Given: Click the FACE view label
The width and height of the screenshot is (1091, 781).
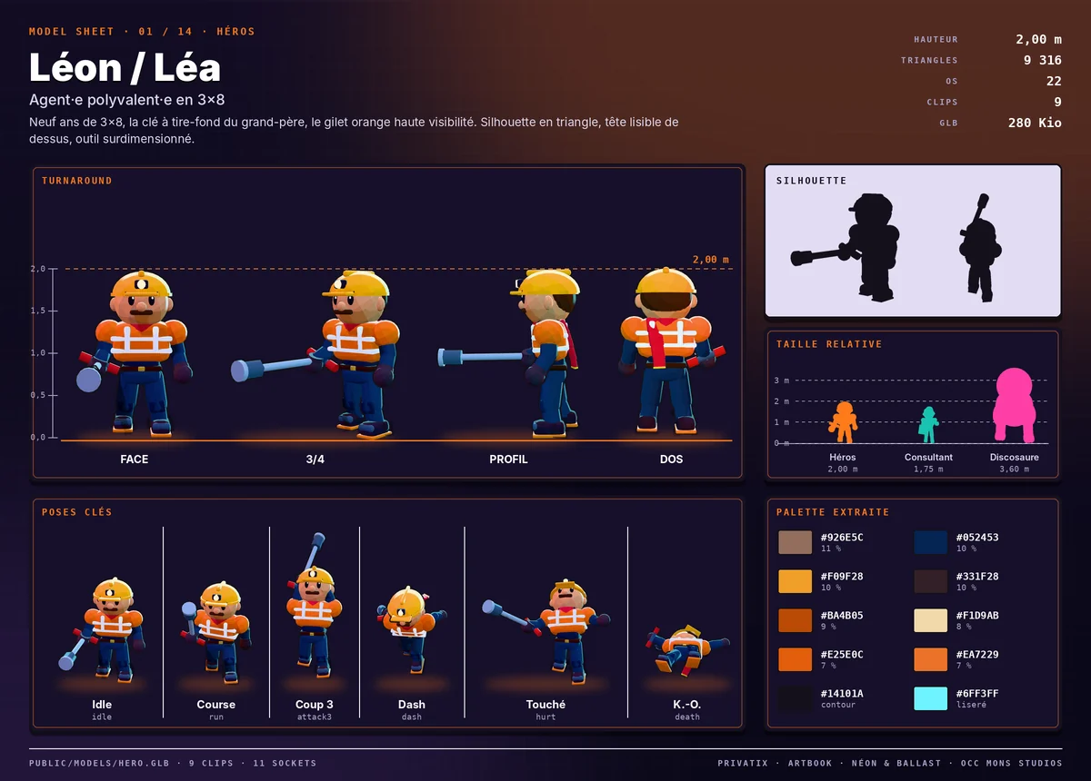Looking at the screenshot, I should tap(135, 460).
